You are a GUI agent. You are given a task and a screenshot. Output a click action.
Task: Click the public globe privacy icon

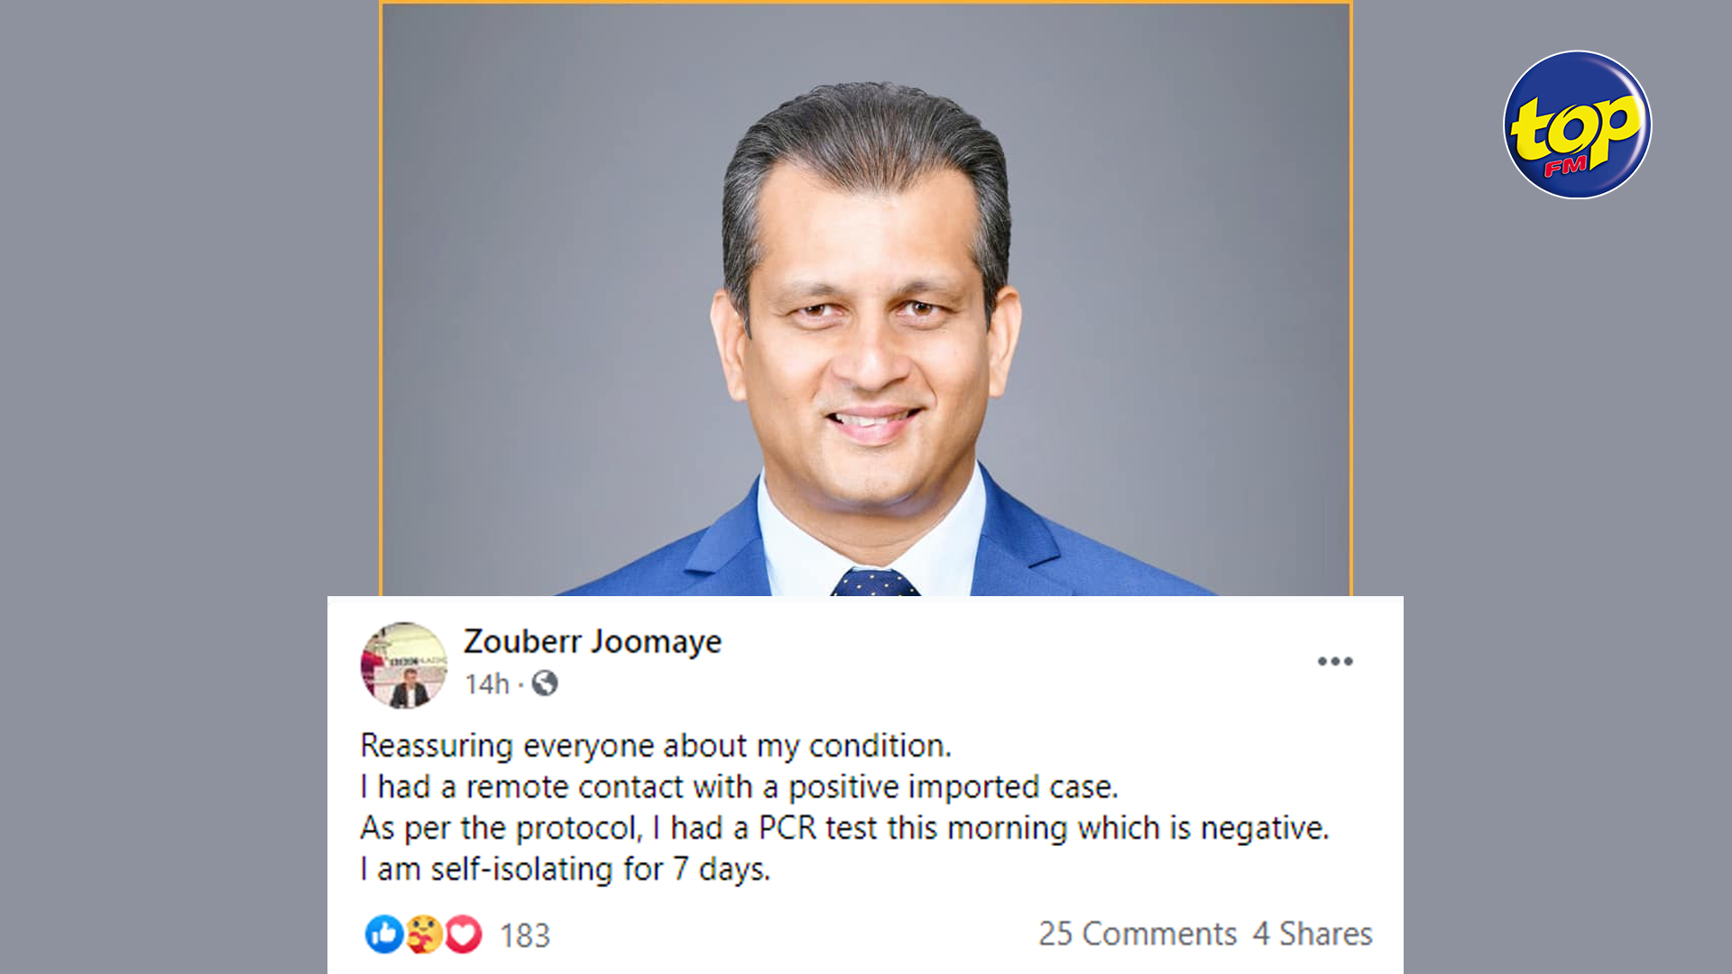pyautogui.click(x=545, y=684)
